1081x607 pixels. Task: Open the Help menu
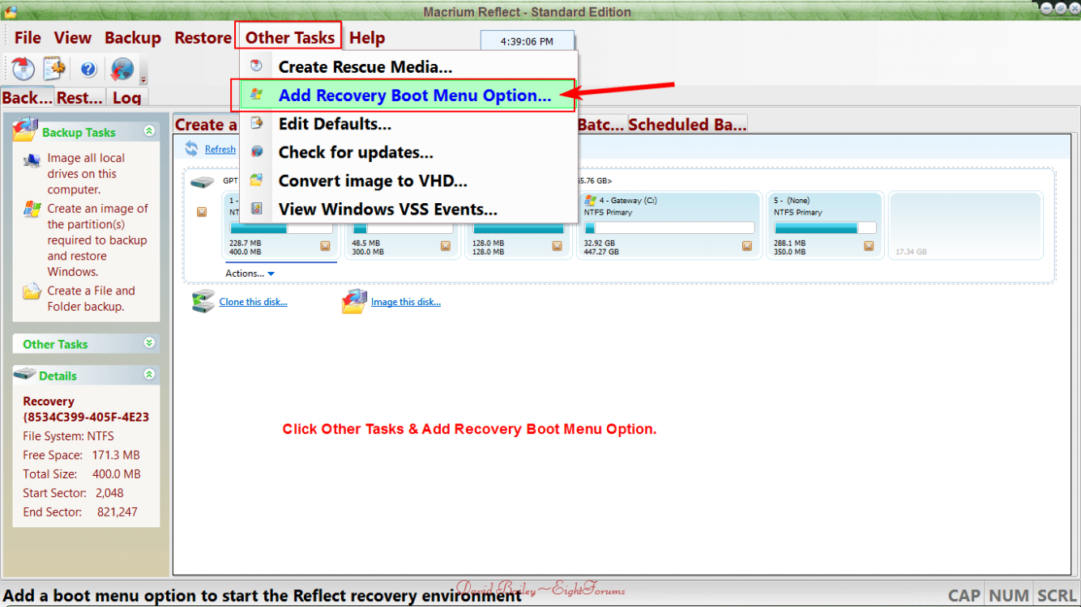tap(367, 38)
